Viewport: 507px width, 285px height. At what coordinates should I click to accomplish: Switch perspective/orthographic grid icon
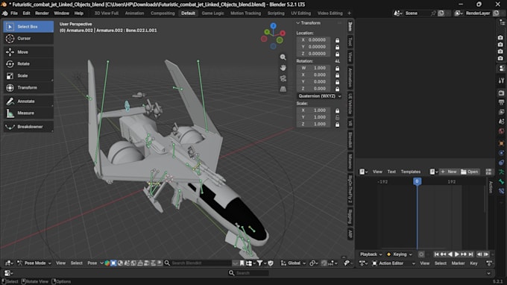pyautogui.click(x=283, y=89)
